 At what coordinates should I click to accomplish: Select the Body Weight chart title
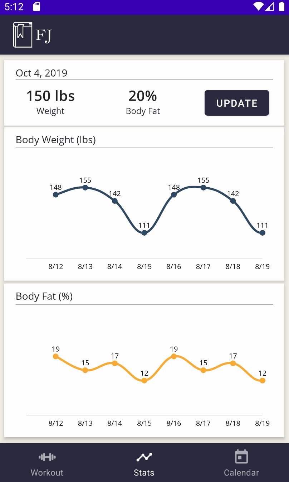[56, 140]
